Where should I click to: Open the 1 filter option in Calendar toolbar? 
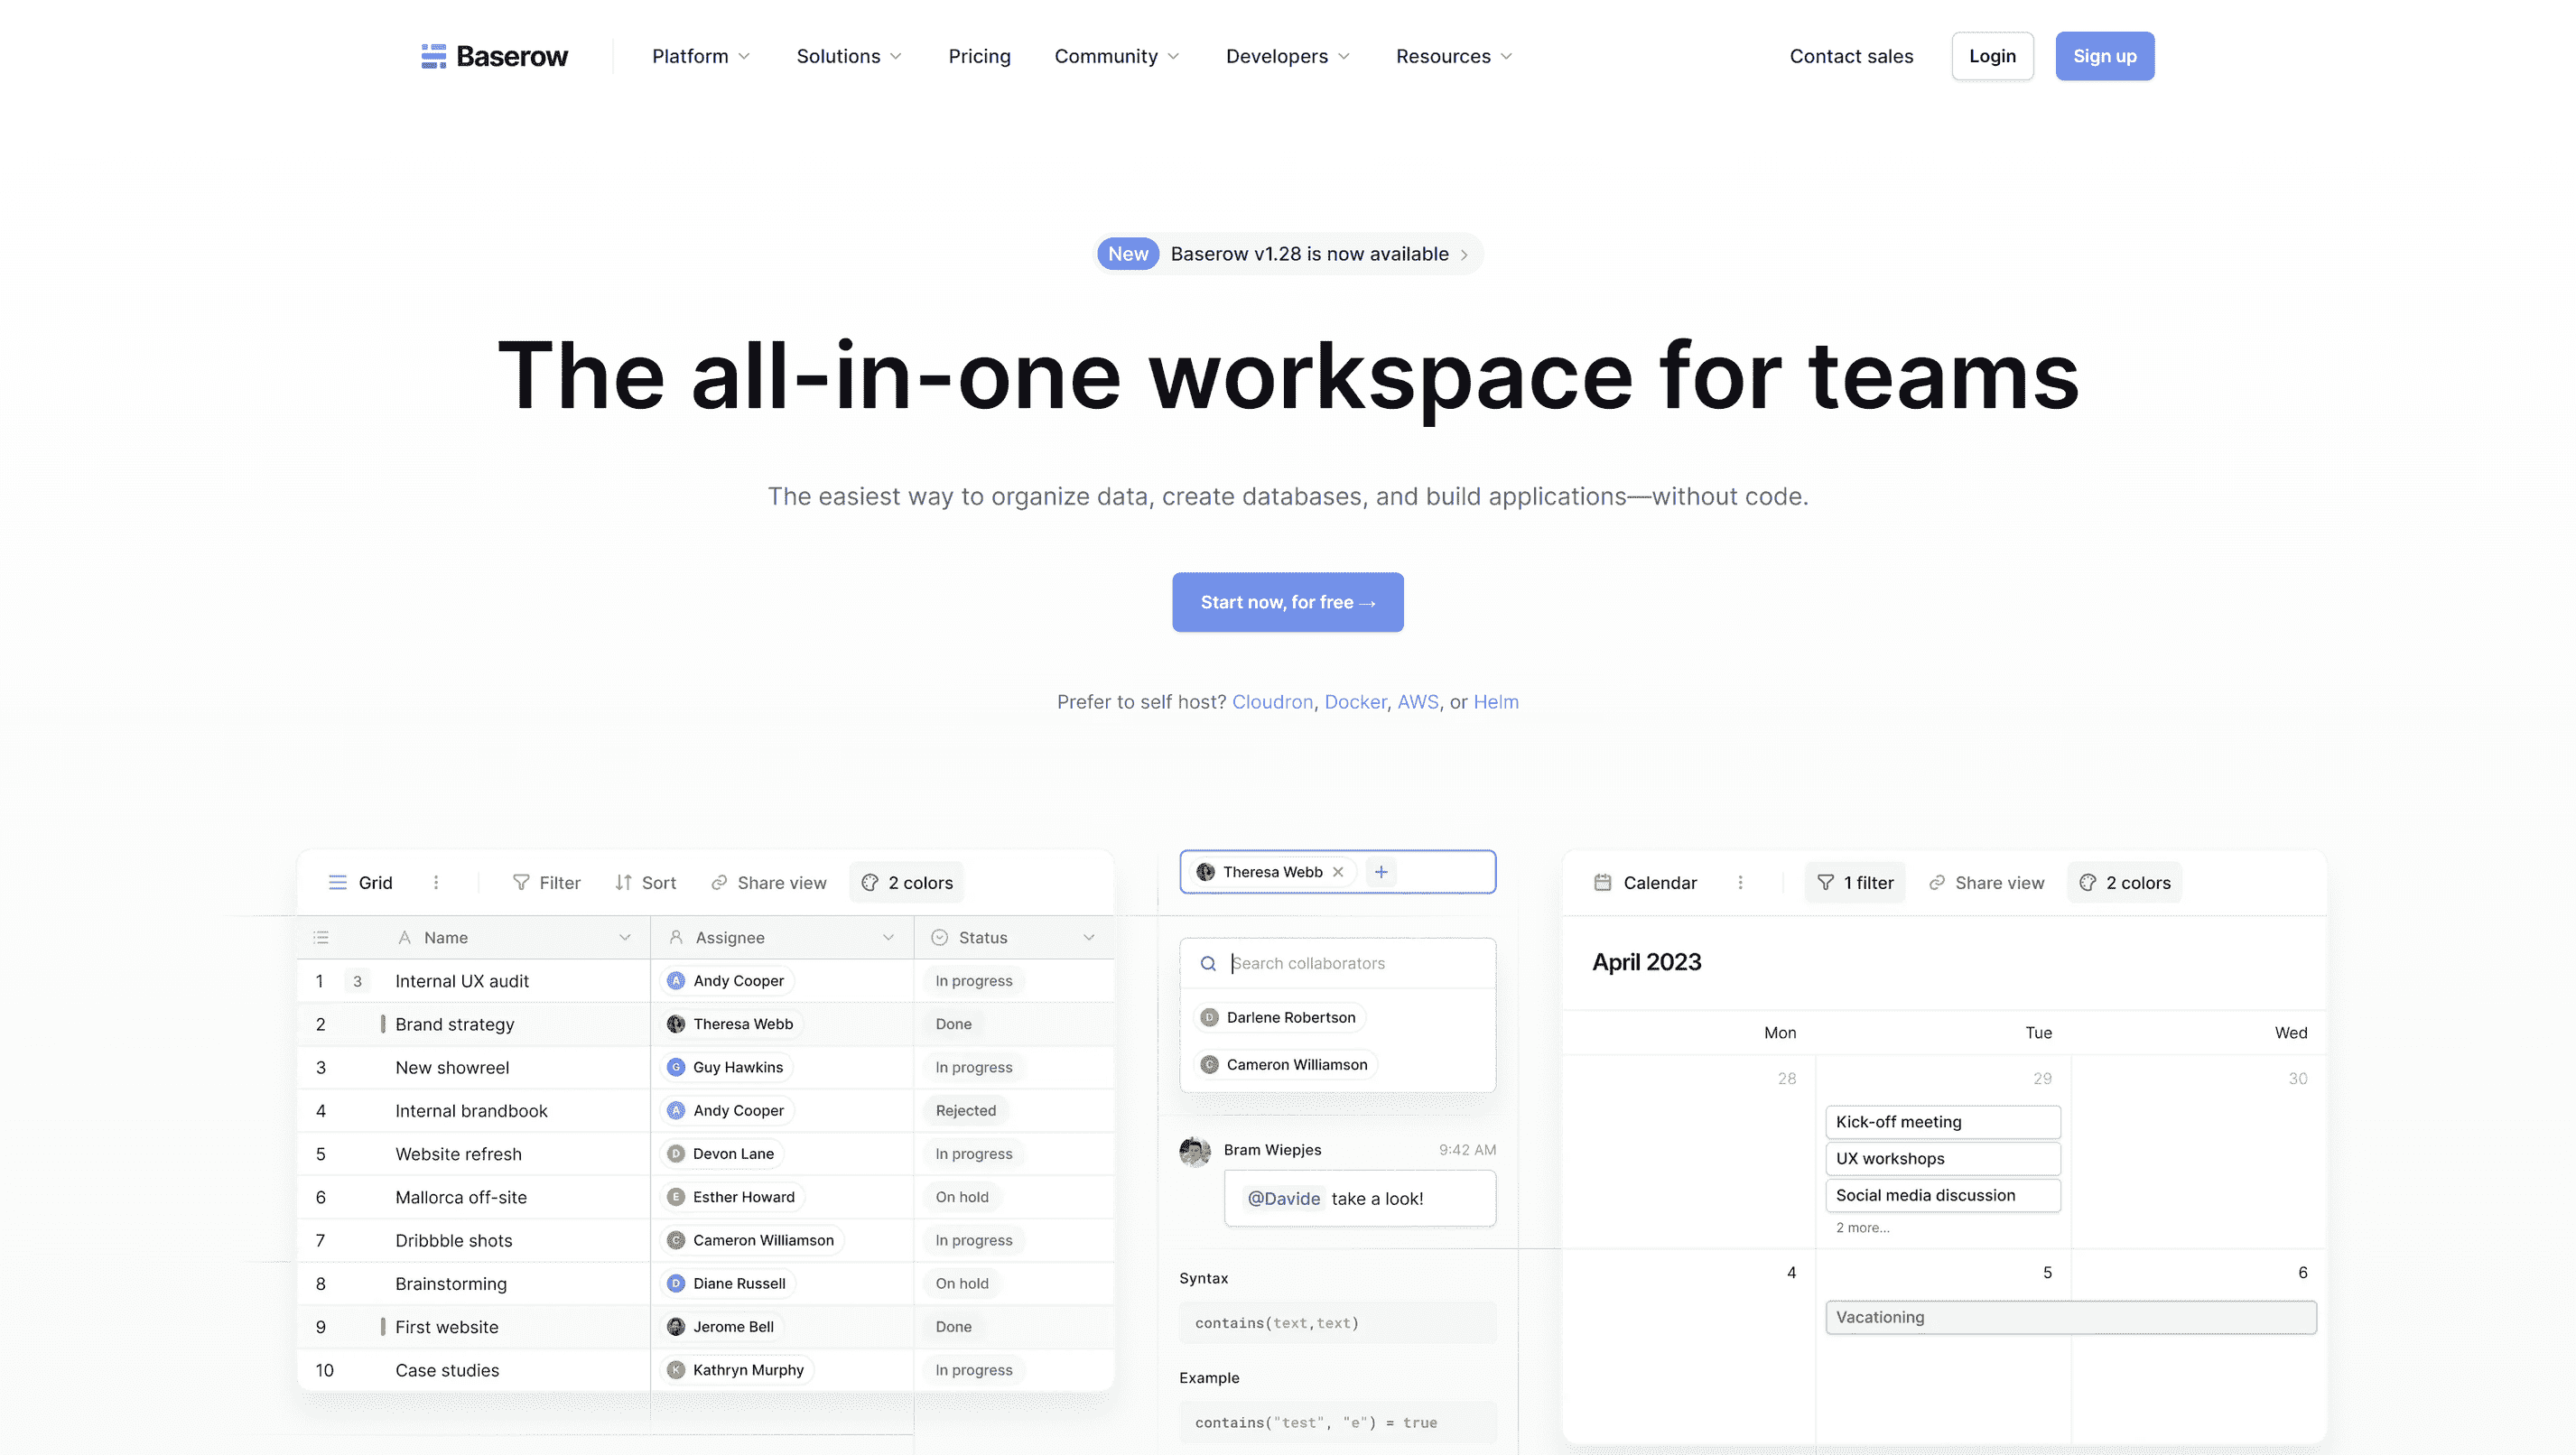click(x=1855, y=882)
